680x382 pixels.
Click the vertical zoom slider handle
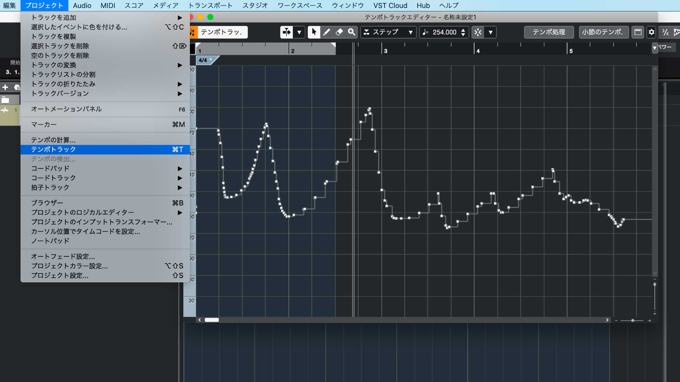click(655, 284)
